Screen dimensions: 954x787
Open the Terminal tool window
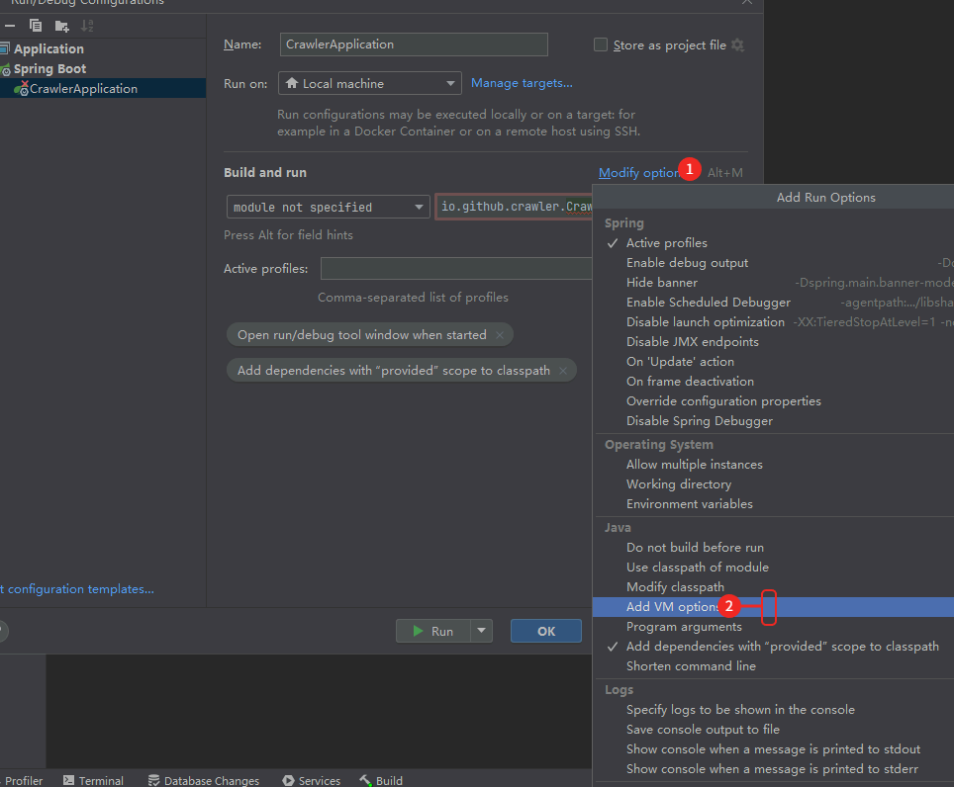point(94,780)
